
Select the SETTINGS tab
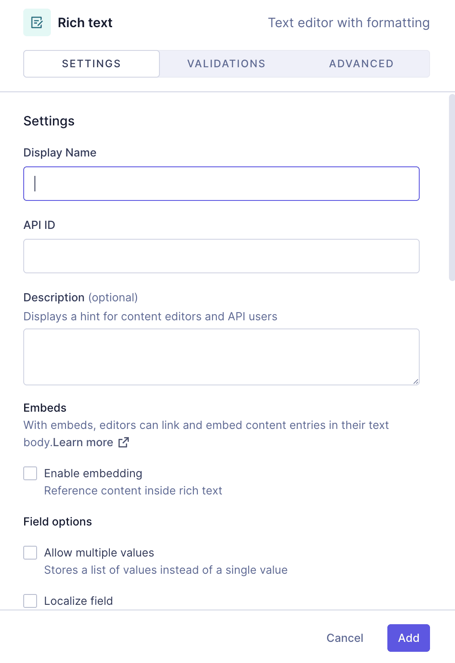point(91,63)
